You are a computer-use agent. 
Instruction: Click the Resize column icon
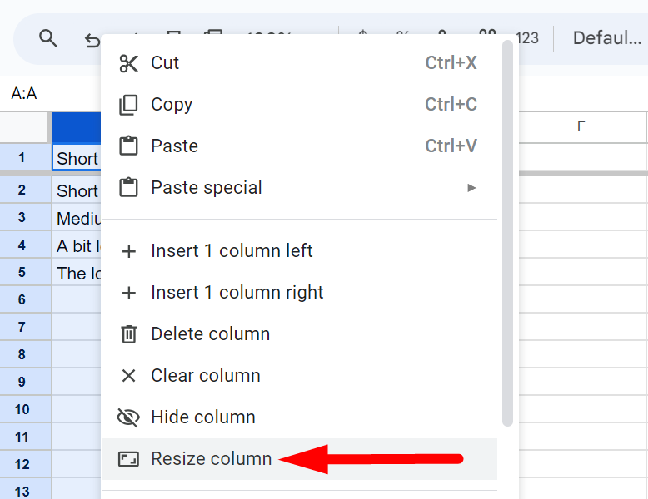point(128,459)
